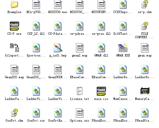Select the Examples folder icon
Viewport: 159px width, 128px height.
point(14,4)
